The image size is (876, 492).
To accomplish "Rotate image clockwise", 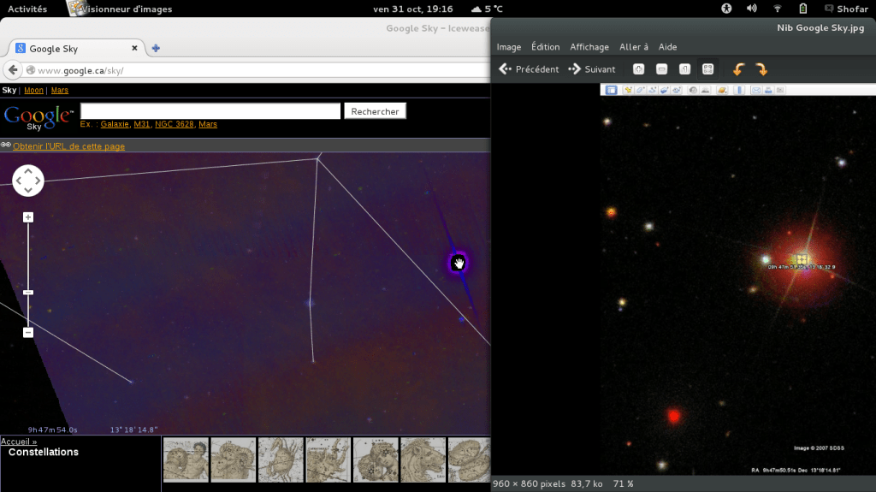I will (x=761, y=69).
